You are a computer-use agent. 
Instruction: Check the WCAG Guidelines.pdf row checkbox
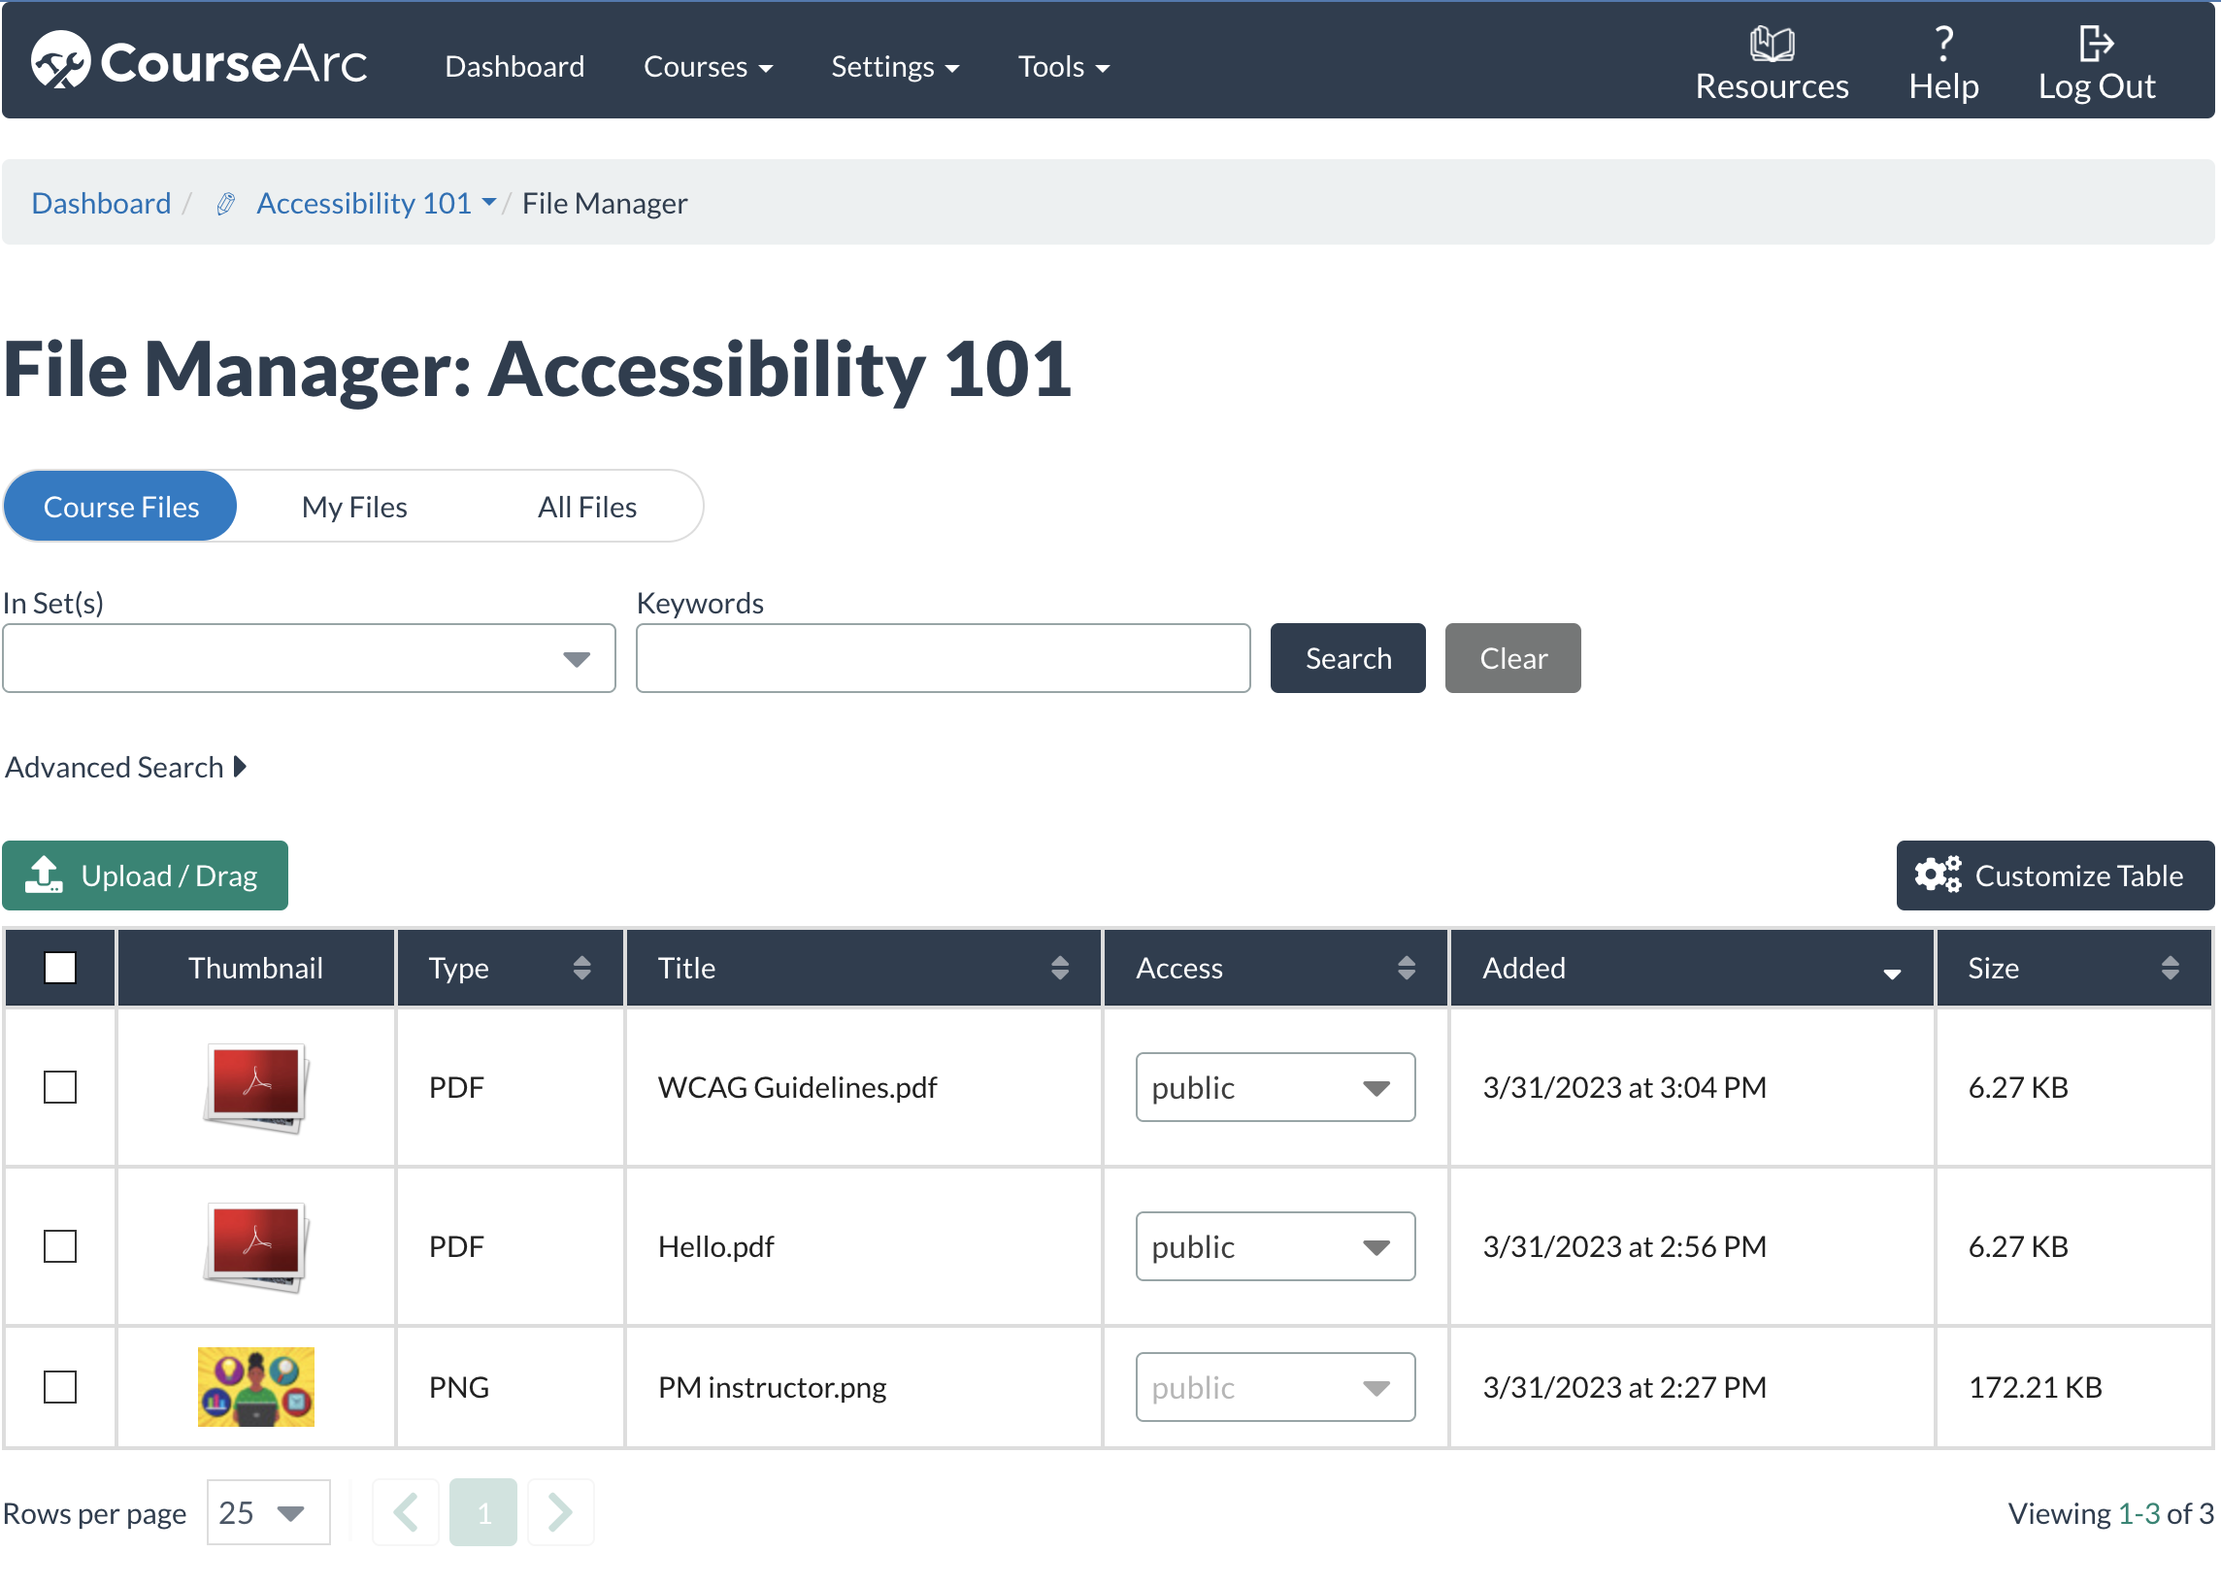pos(60,1087)
